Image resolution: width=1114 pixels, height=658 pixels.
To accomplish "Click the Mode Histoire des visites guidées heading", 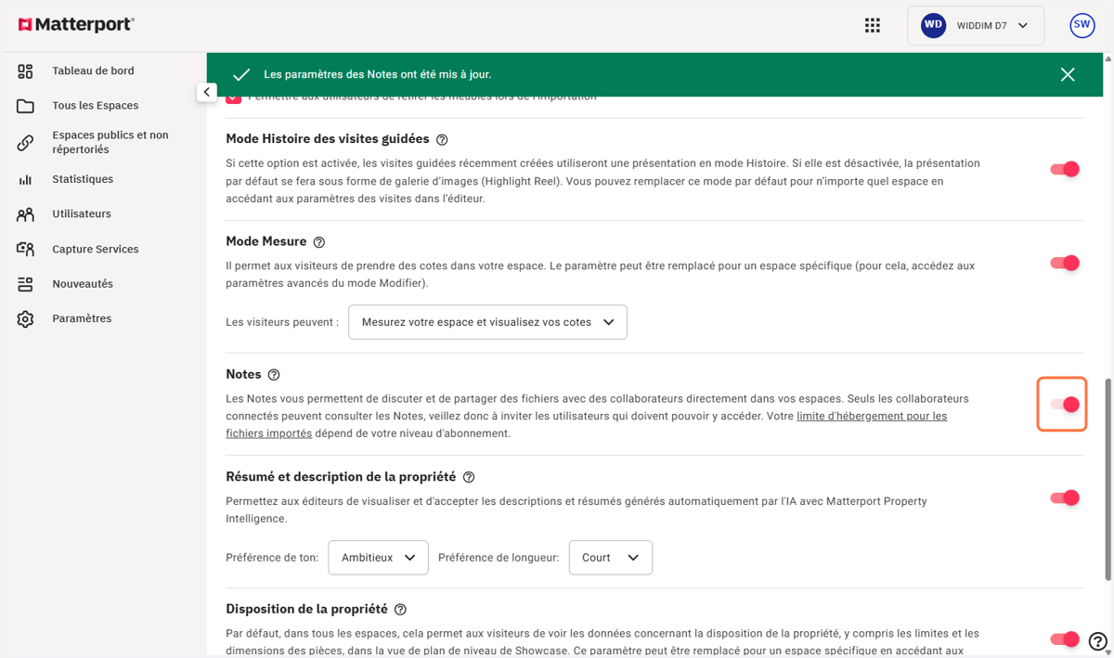I will [x=328, y=139].
